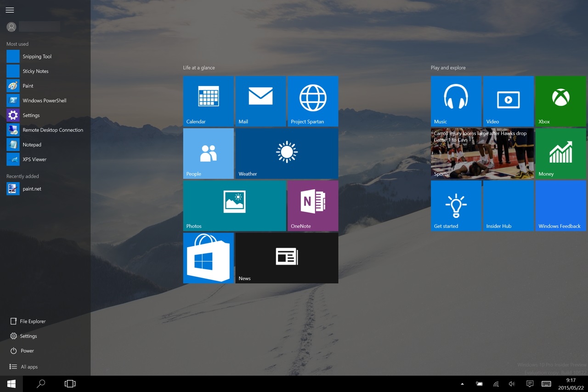This screenshot has width=588, height=392.
Task: Click the "Play and explore" group title
Action: coord(448,68)
